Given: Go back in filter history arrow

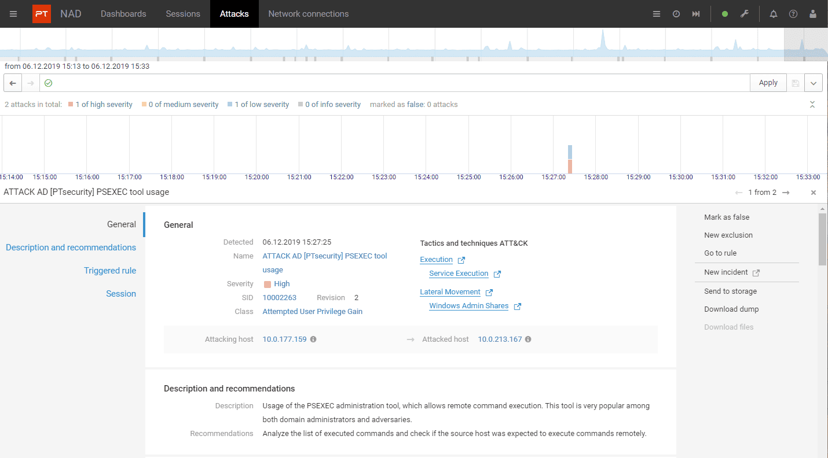Looking at the screenshot, I should tap(13, 83).
